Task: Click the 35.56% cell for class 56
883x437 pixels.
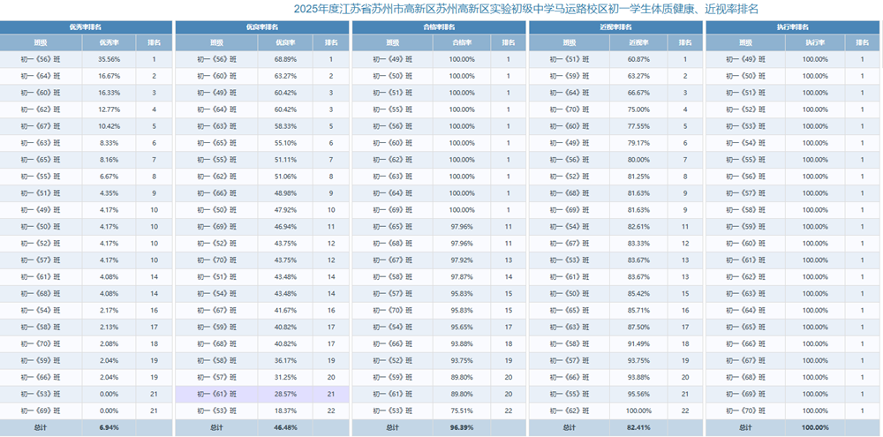Action: (109, 59)
